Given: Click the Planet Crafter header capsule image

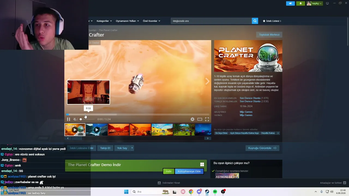Looking at the screenshot, I should (x=248, y=56).
